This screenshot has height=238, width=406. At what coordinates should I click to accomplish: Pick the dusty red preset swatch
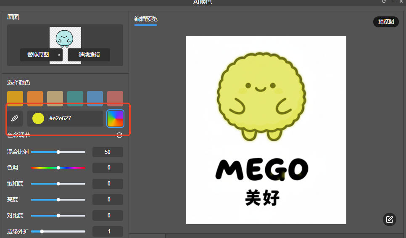tap(115, 98)
